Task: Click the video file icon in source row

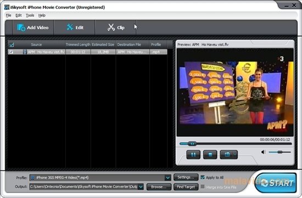Action: (25, 52)
